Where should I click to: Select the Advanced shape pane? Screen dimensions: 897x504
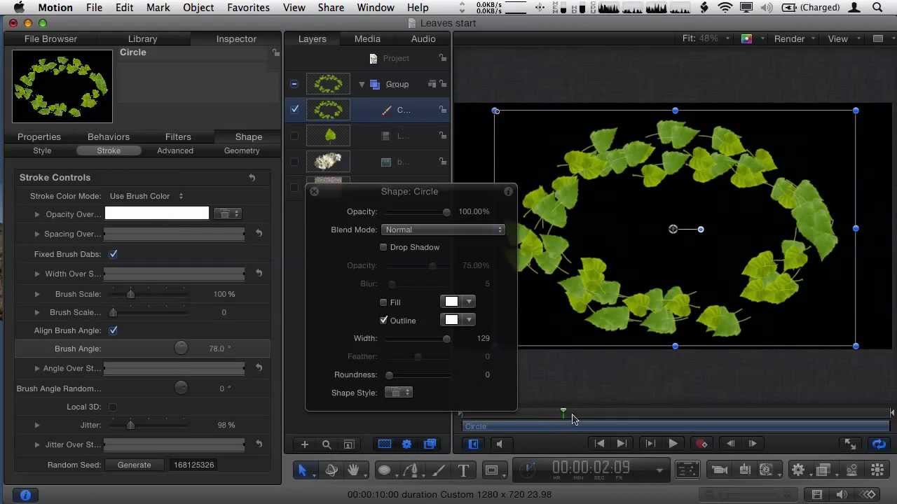[x=175, y=150]
